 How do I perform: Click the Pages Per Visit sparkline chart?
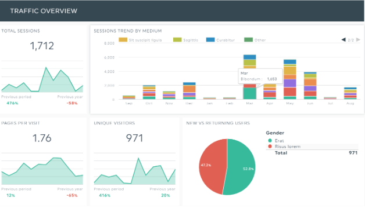click(x=42, y=169)
